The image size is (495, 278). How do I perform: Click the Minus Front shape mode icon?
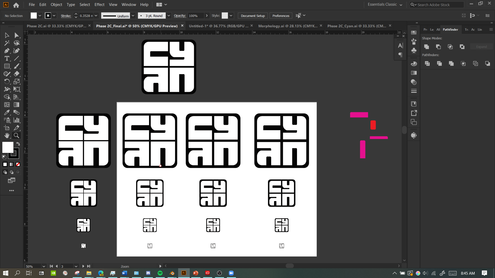(438, 47)
